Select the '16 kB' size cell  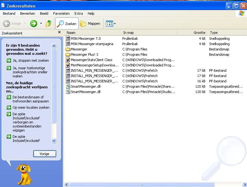201,81
